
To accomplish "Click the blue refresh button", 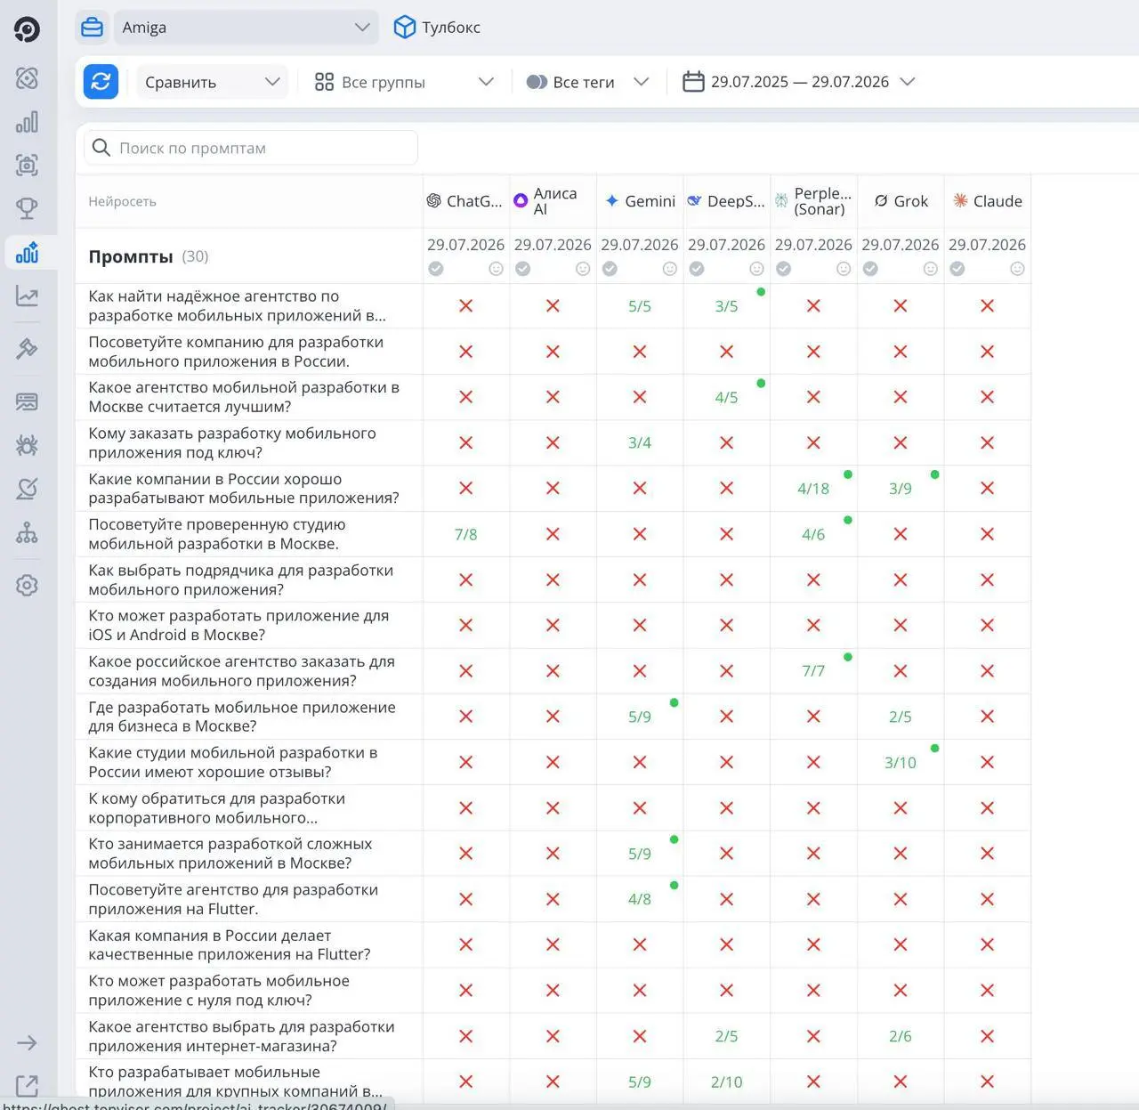I will pos(101,82).
